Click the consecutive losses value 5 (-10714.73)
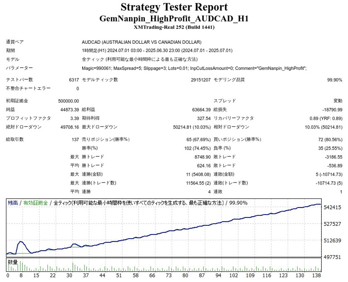 (329, 175)
